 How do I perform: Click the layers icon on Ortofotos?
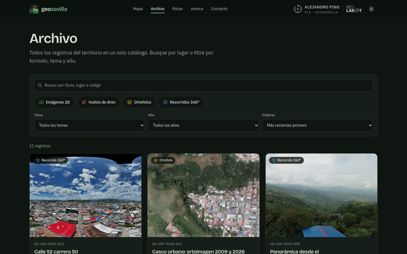[129, 102]
